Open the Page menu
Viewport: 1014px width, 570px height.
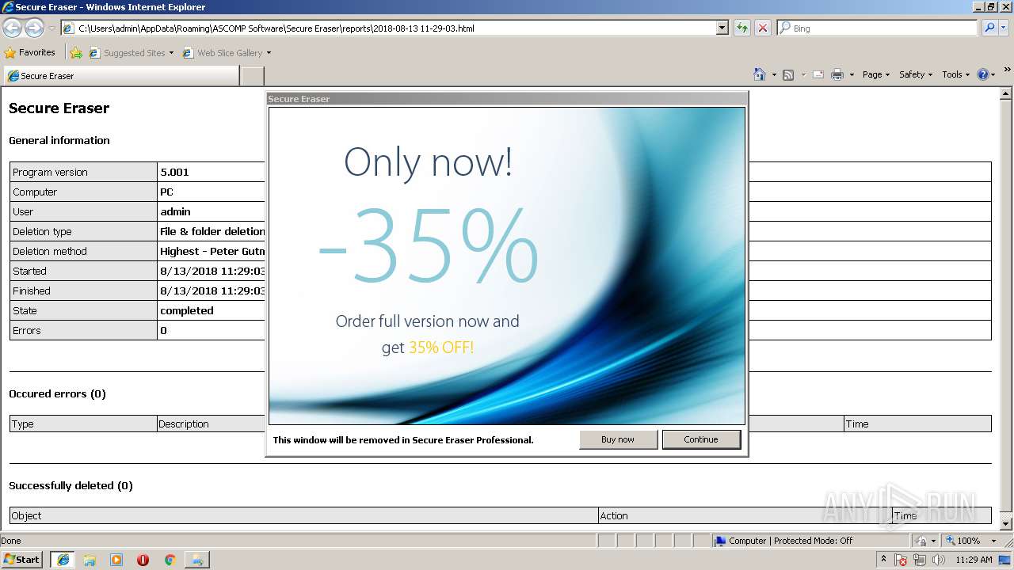(x=875, y=74)
